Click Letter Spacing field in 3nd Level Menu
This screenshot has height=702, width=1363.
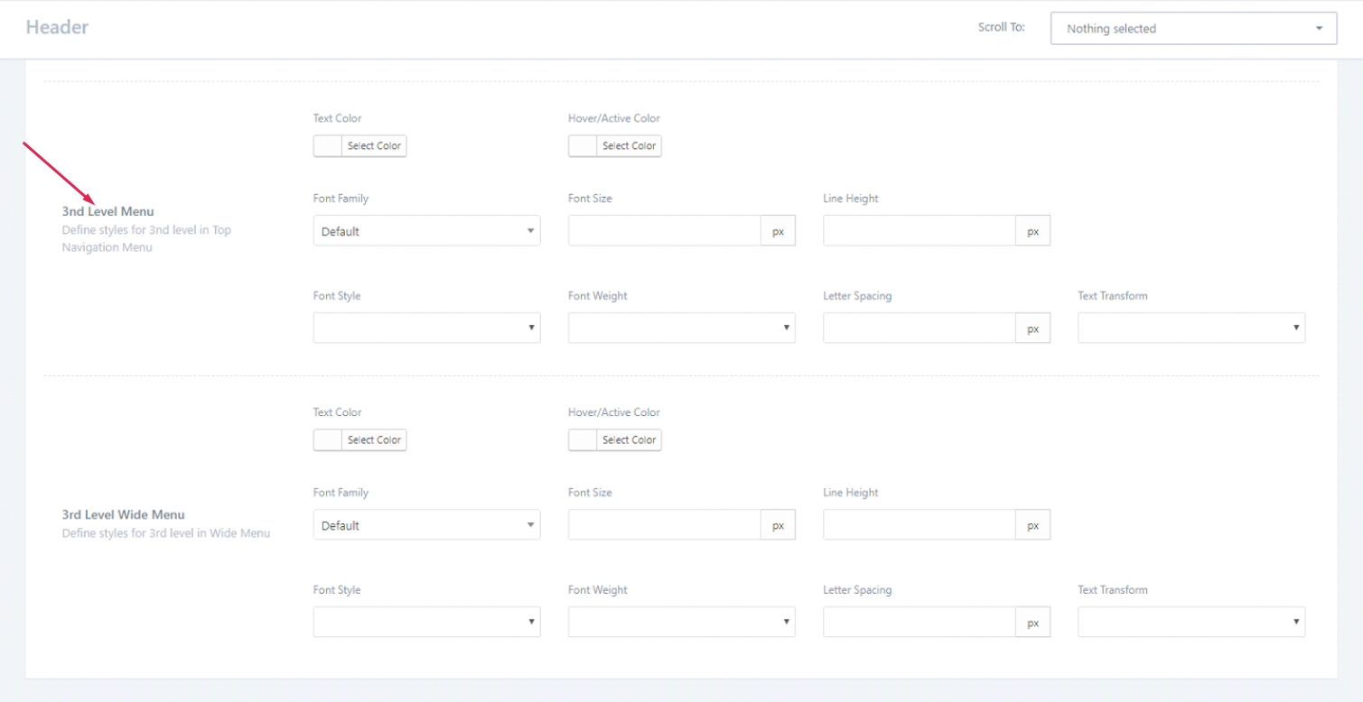tap(919, 328)
